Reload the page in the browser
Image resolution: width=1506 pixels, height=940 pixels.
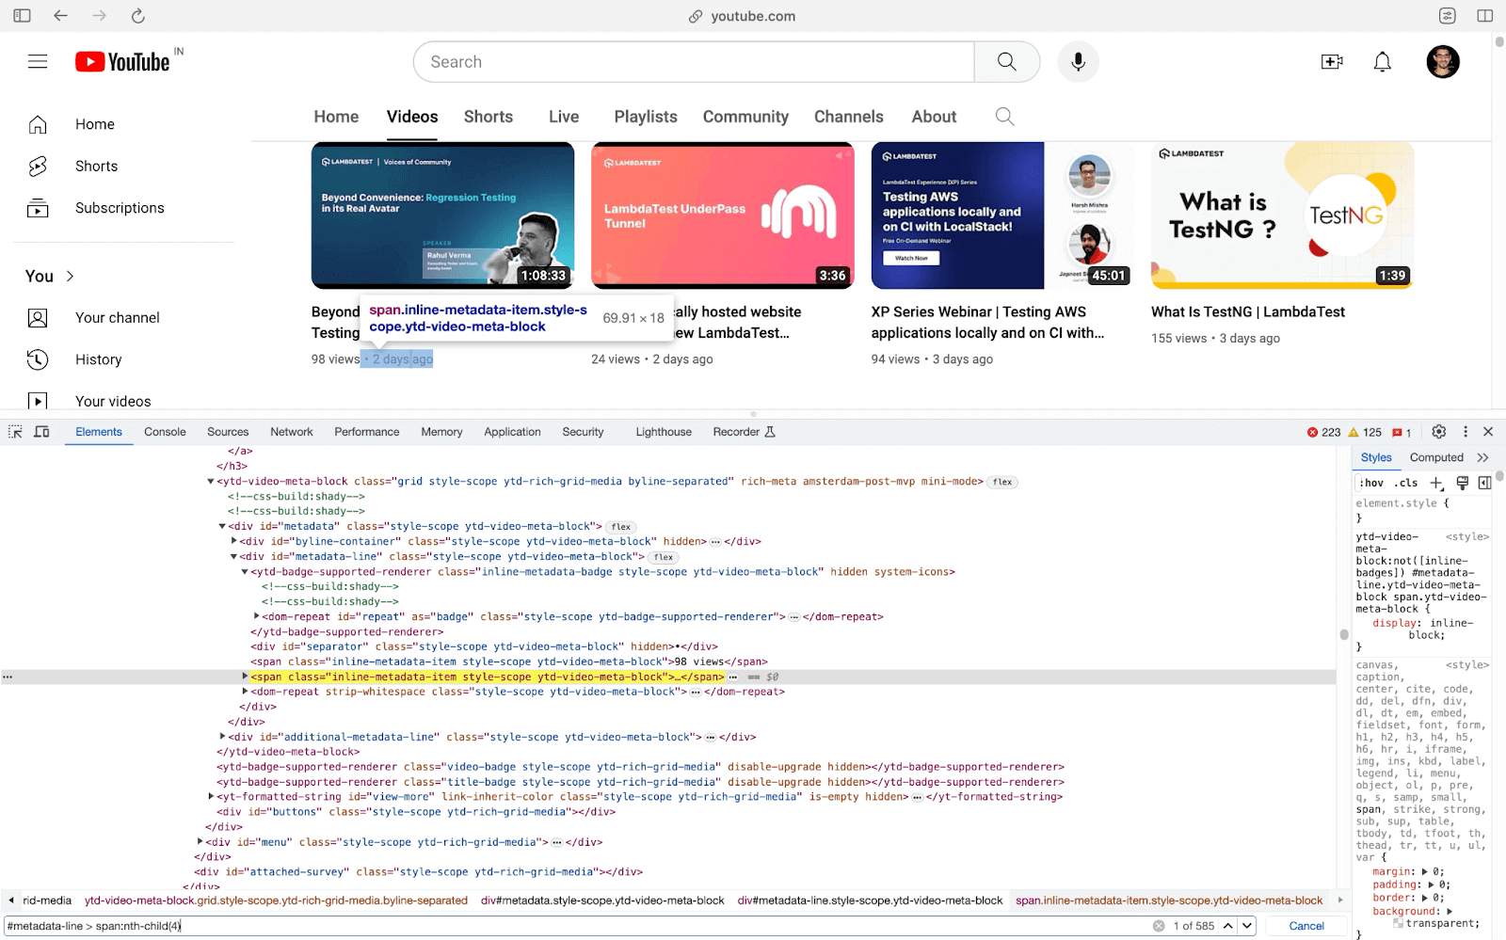coord(137,16)
